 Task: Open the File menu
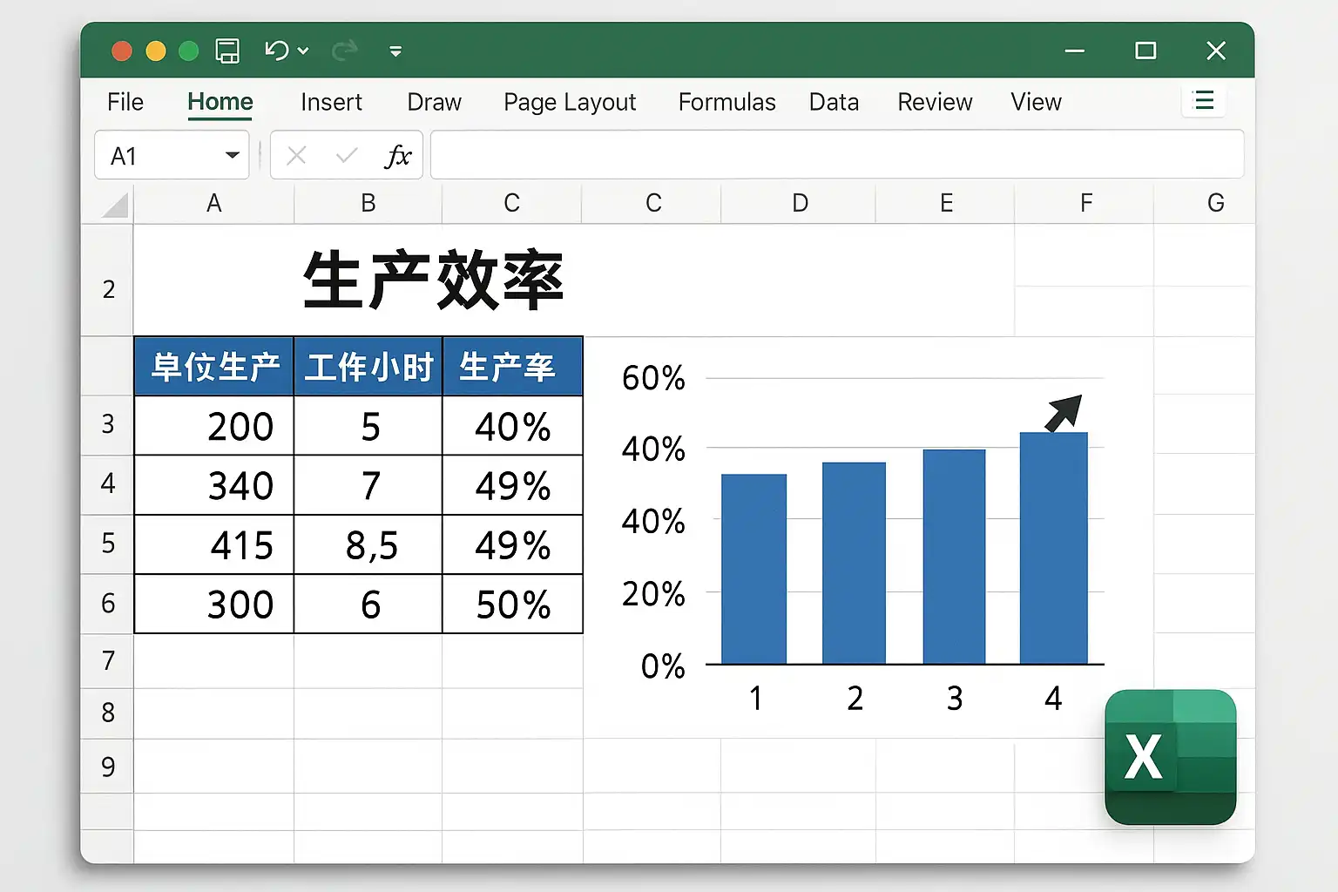[125, 103]
